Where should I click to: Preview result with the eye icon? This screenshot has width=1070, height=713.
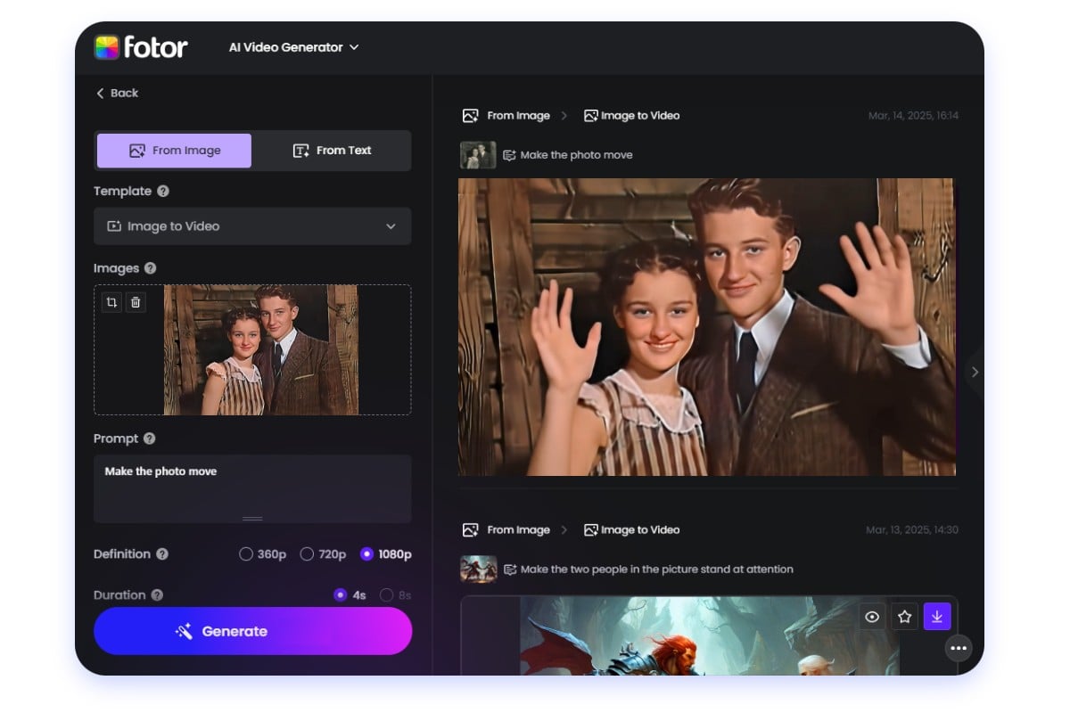point(872,616)
